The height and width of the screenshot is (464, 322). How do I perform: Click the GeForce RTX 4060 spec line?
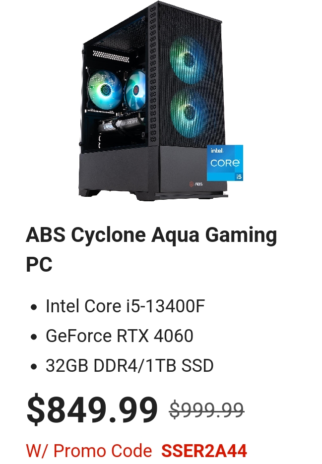(120, 336)
